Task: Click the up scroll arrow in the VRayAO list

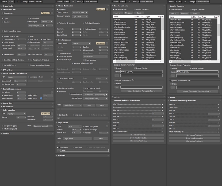Action: [163, 17]
